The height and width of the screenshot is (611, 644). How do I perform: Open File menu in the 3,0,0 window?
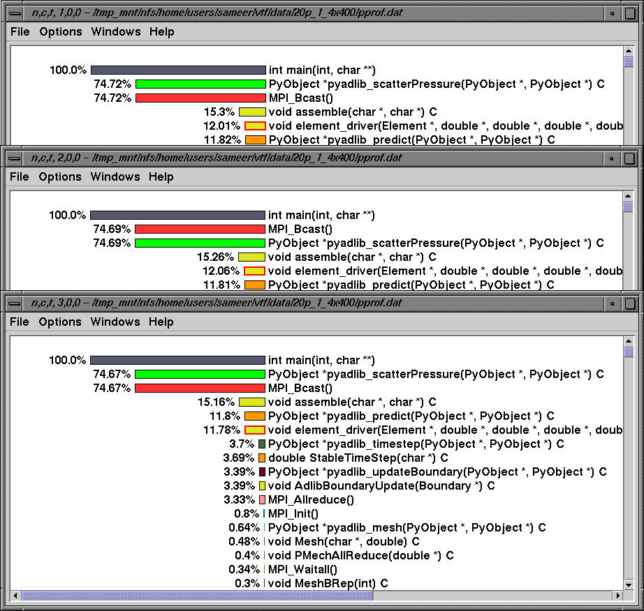[20, 322]
